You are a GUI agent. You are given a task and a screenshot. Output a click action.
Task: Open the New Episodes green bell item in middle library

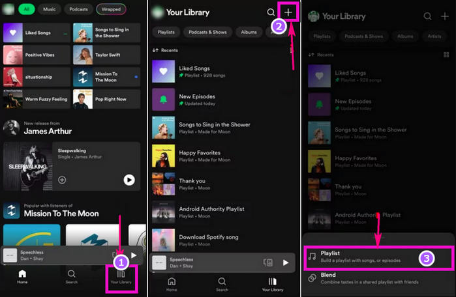click(x=162, y=99)
